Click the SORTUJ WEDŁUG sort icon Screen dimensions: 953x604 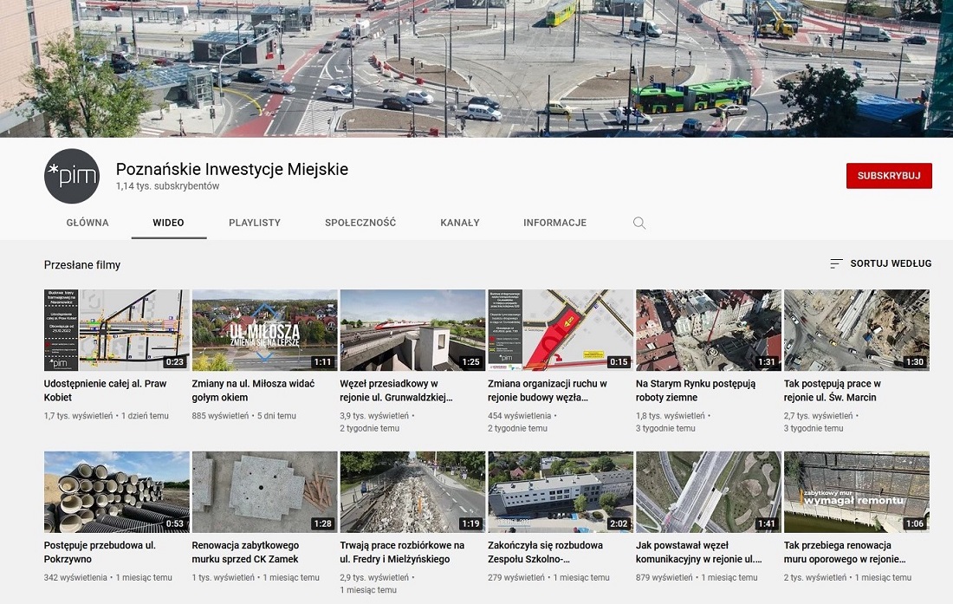tap(836, 263)
